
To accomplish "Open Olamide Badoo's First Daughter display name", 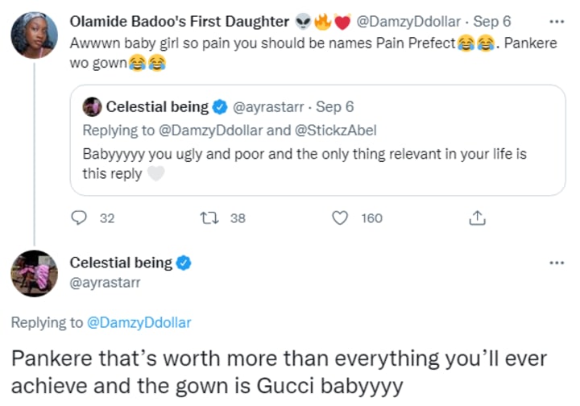I will point(179,21).
